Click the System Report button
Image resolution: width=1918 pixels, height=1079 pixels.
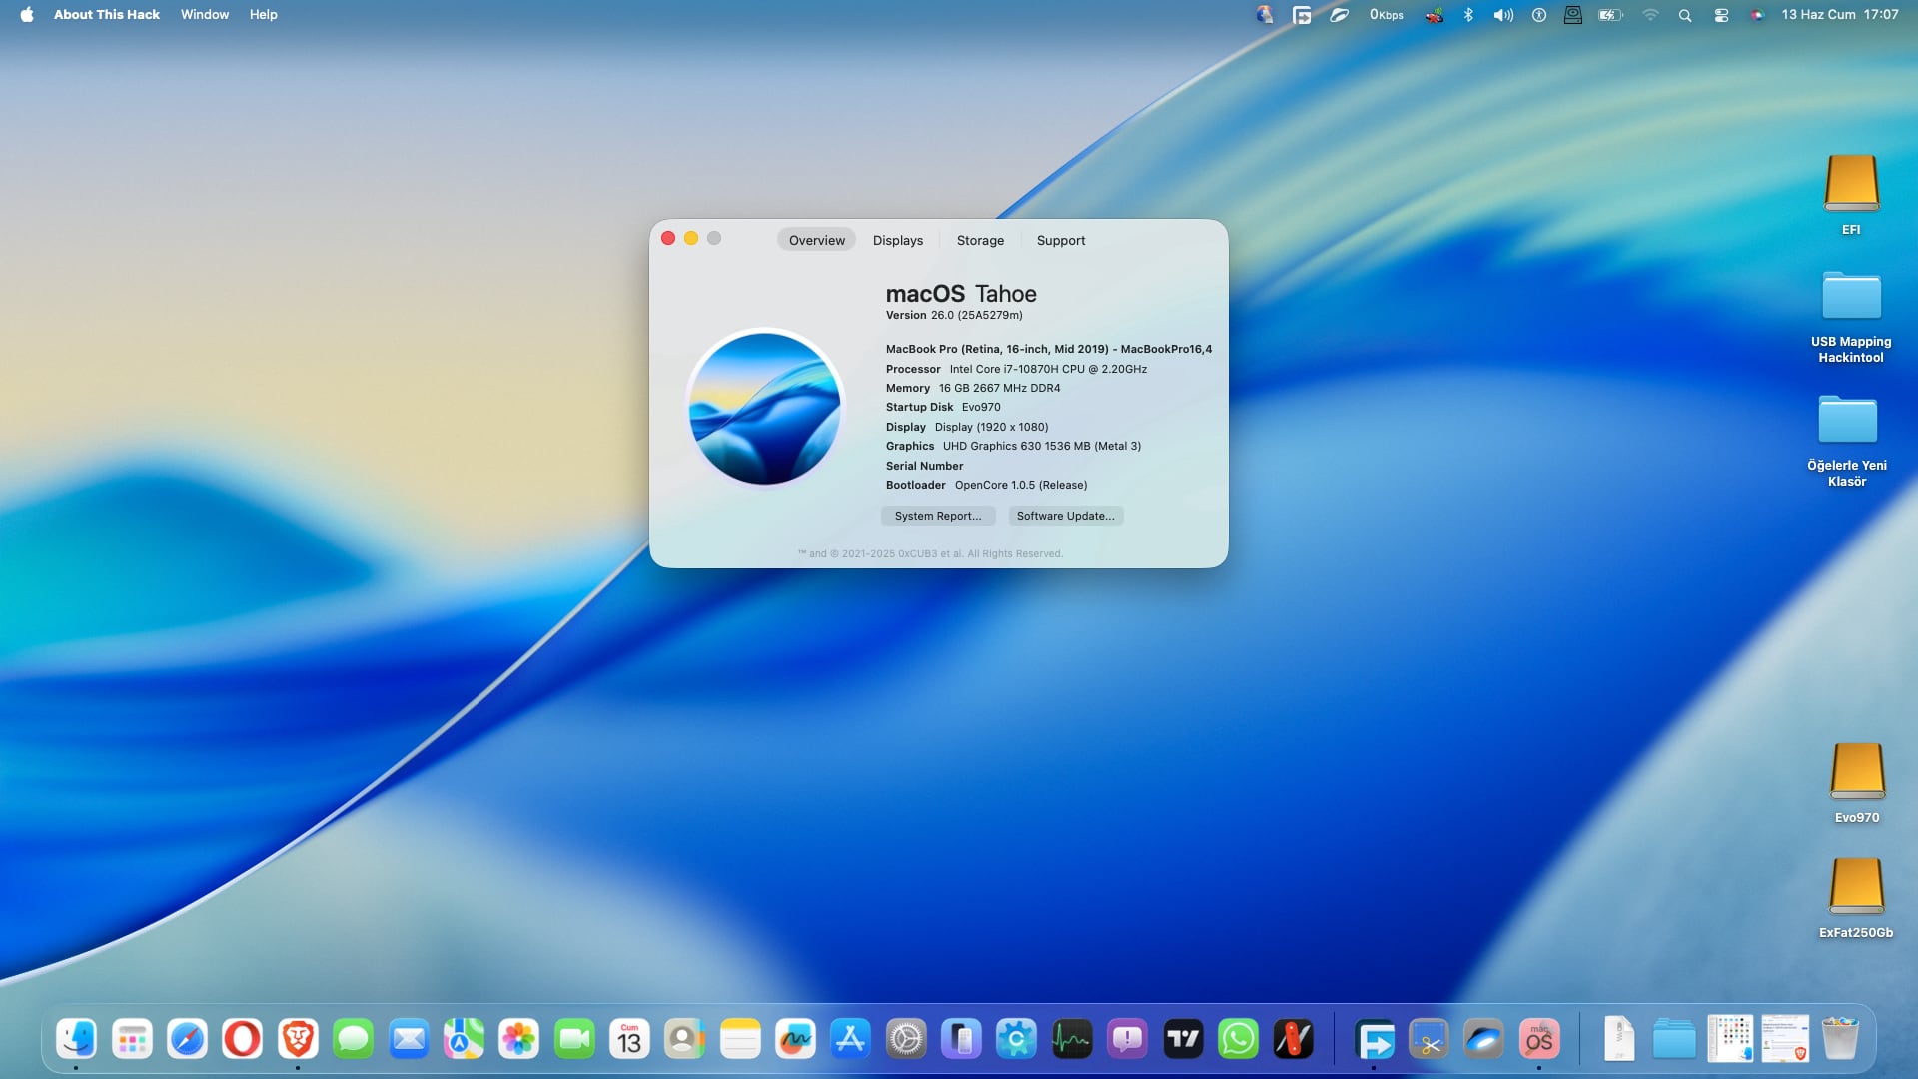click(937, 516)
